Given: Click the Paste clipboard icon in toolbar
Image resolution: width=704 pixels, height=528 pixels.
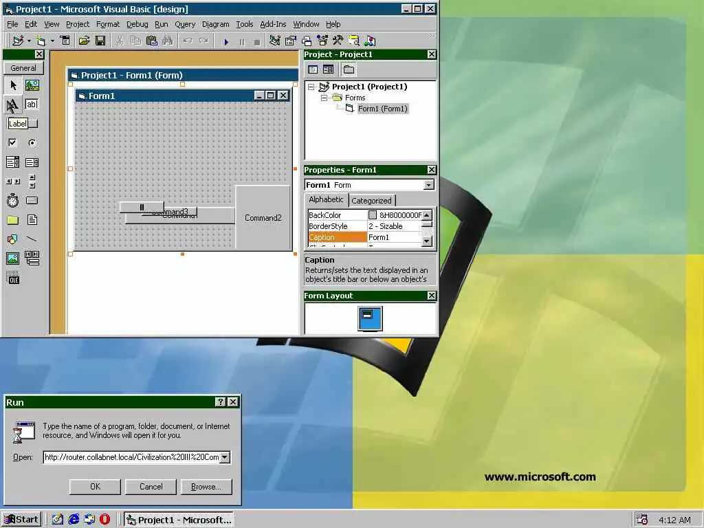Looking at the screenshot, I should pos(152,41).
